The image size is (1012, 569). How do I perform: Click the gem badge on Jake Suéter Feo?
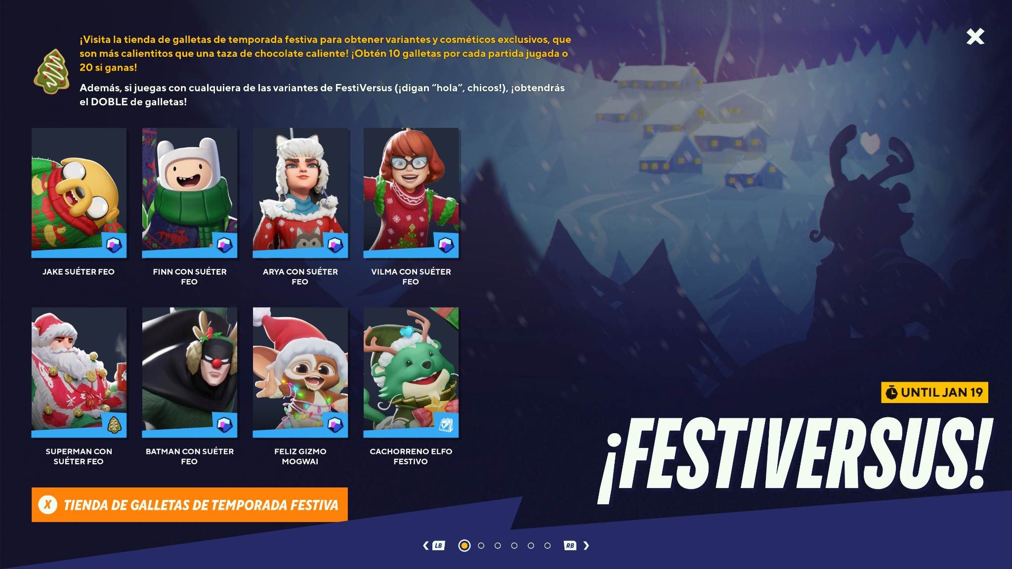point(114,245)
